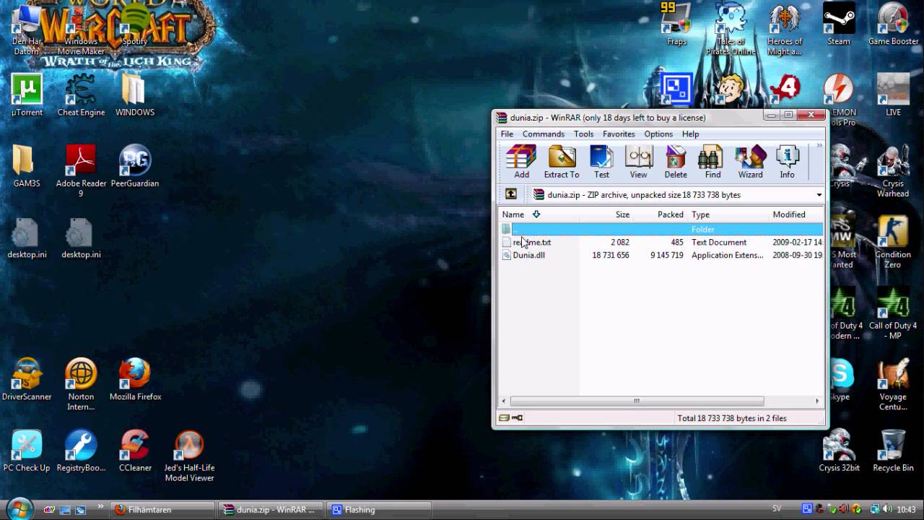Select the Game Booster desktop icon
The image size is (924, 520).
point(893,25)
